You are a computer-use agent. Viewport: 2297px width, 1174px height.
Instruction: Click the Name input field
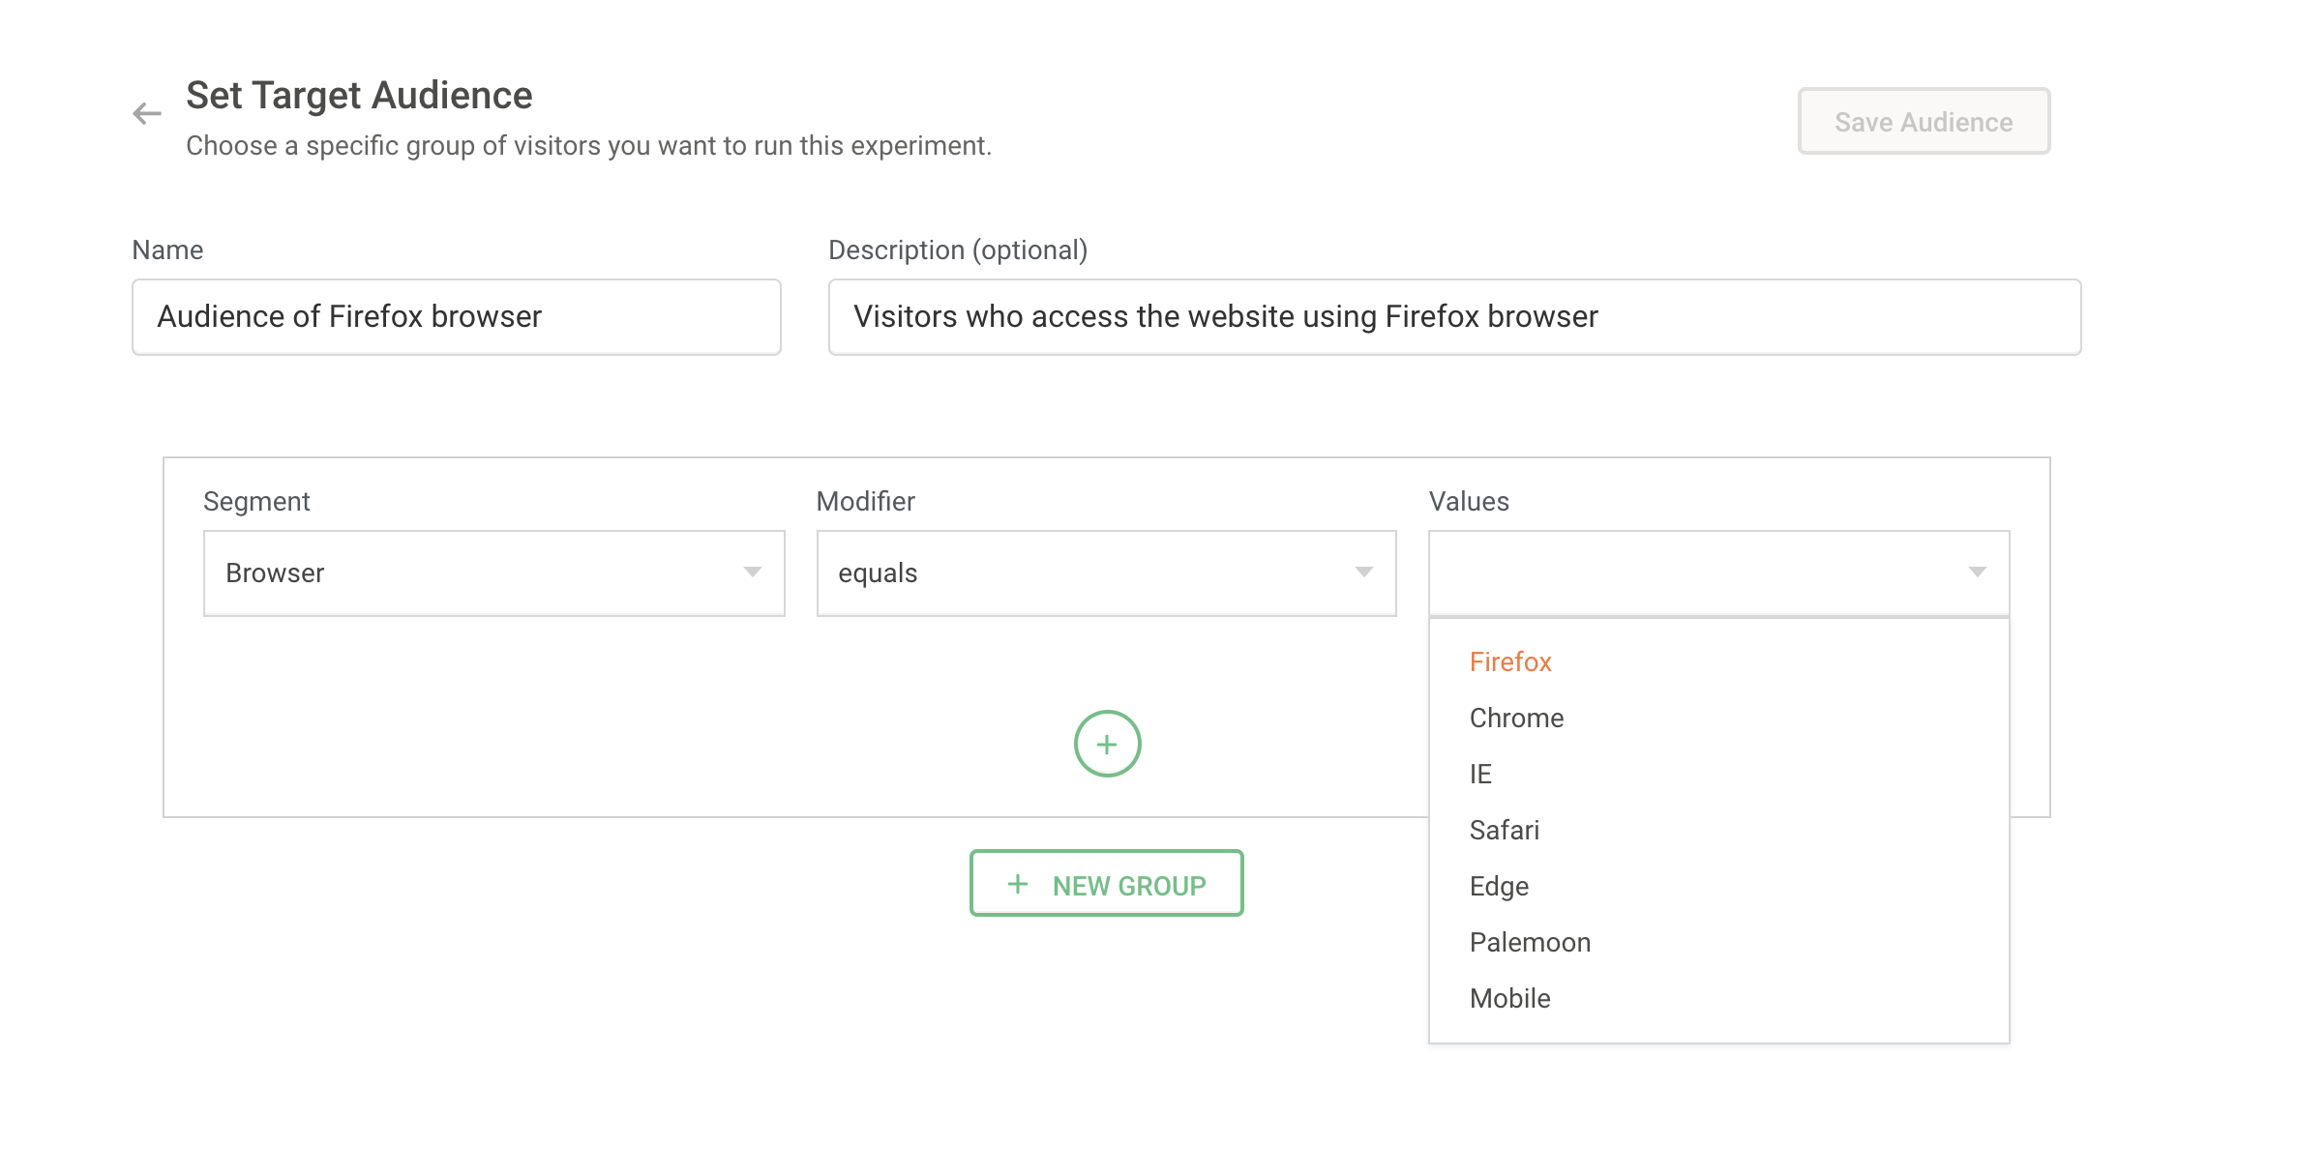(x=456, y=317)
